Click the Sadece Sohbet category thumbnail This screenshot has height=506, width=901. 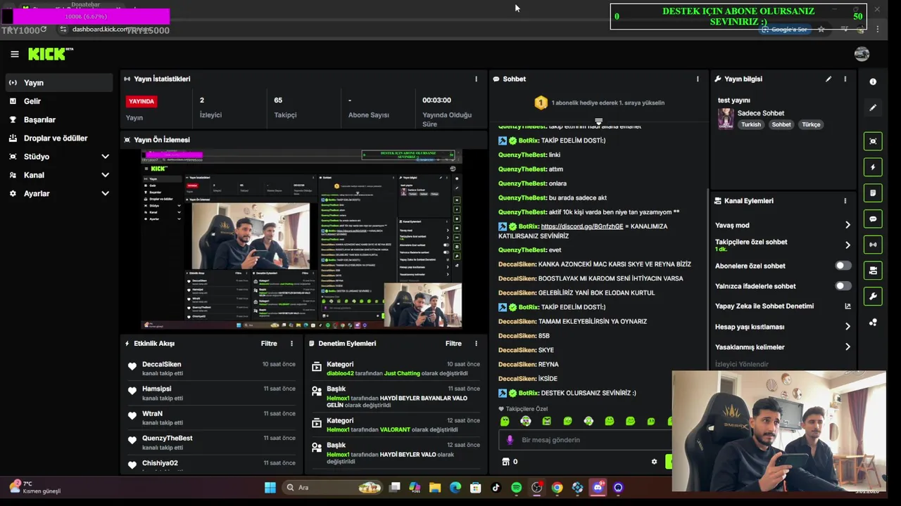726,118
